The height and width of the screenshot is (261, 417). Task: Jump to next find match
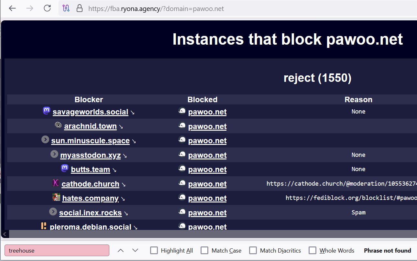click(x=135, y=250)
